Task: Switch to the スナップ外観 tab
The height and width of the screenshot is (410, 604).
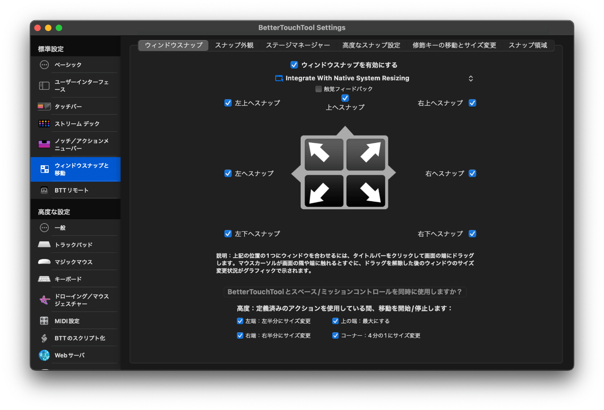Action: click(x=234, y=45)
